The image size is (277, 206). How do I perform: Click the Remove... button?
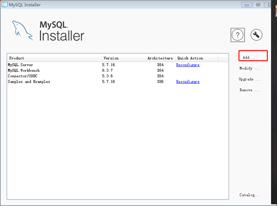point(249,90)
